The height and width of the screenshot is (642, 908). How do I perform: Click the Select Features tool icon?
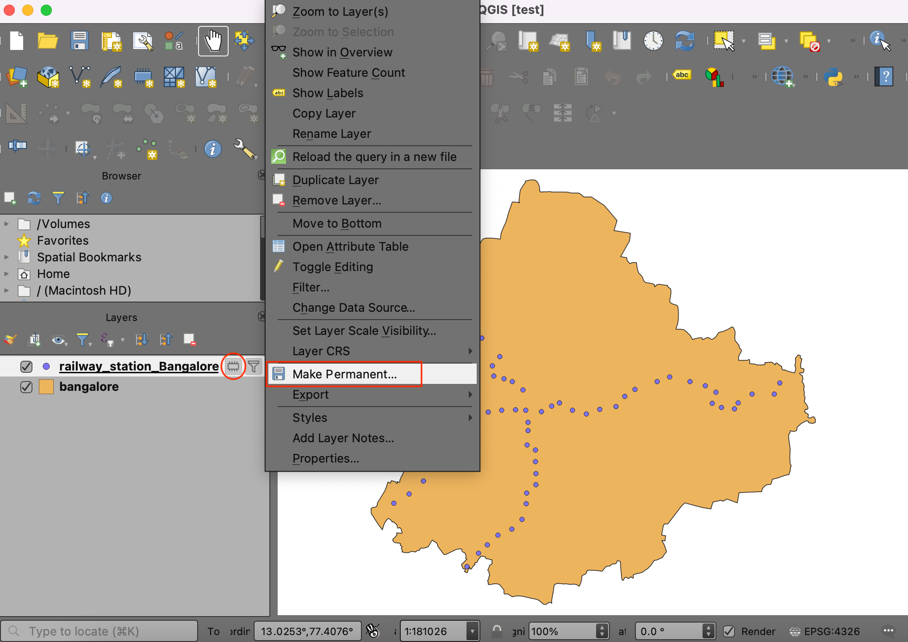724,41
